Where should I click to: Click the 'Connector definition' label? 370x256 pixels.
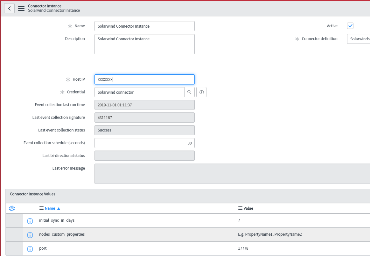coord(319,39)
